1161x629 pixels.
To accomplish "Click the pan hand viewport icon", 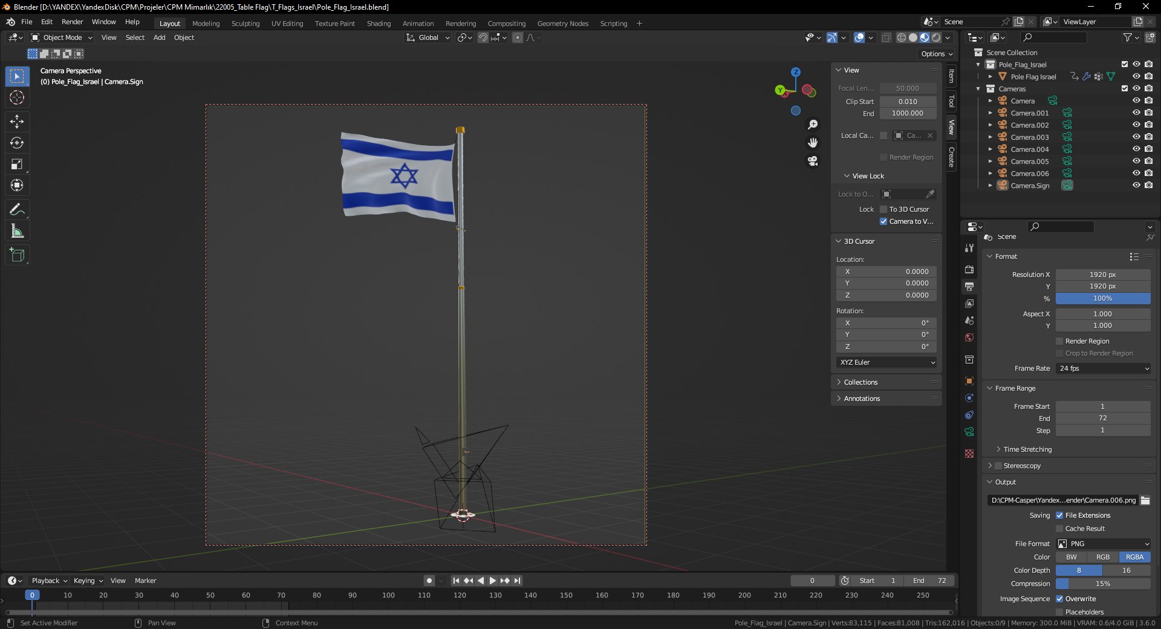I will point(813,143).
